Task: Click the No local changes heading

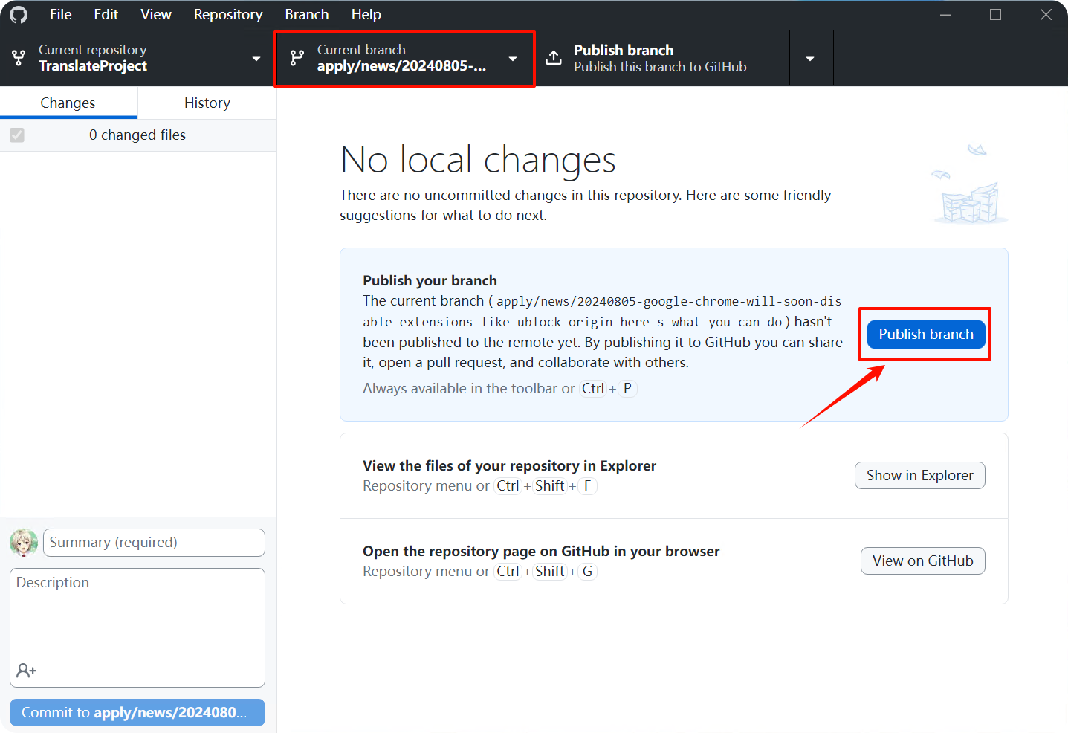Action: coord(478,159)
